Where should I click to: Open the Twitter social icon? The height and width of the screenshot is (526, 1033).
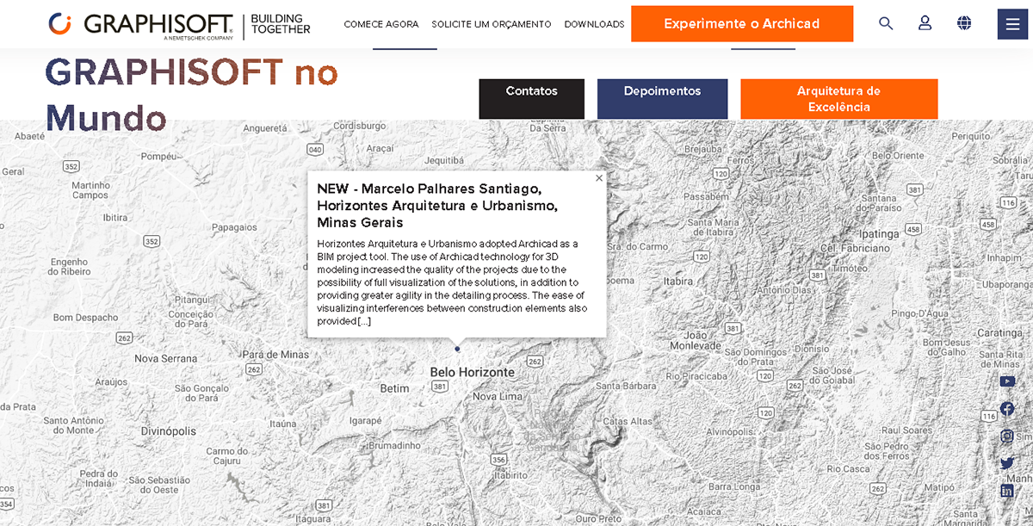point(1007,463)
